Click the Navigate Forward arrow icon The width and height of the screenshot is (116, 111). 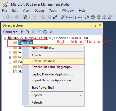(x=17, y=17)
